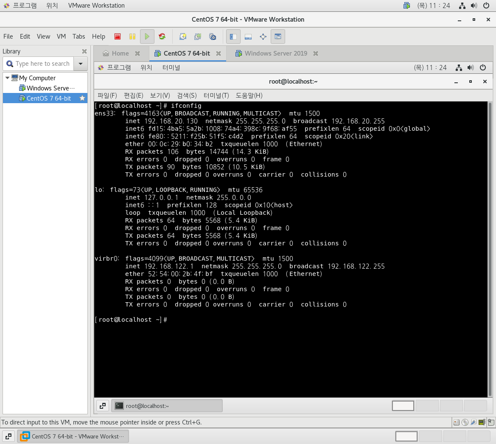The width and height of the screenshot is (496, 444).
Task: Switch to the CentOS 7 64-bit tab
Action: coord(182,53)
